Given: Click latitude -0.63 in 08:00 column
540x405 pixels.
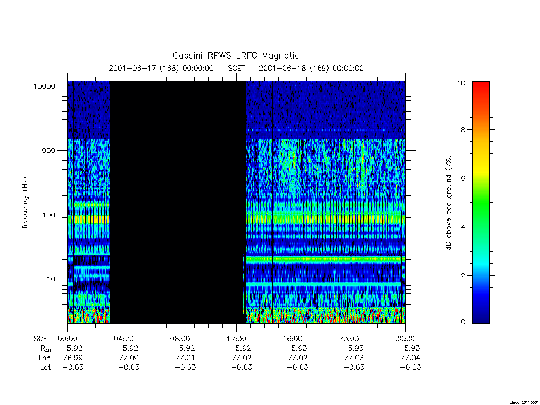Looking at the screenshot, I should [185, 368].
